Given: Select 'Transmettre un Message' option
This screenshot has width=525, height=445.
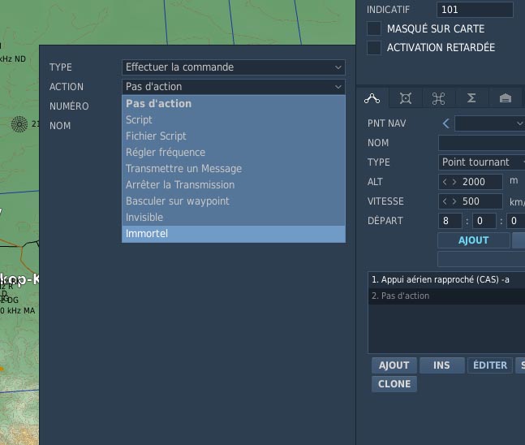Looking at the screenshot, I should pos(234,169).
